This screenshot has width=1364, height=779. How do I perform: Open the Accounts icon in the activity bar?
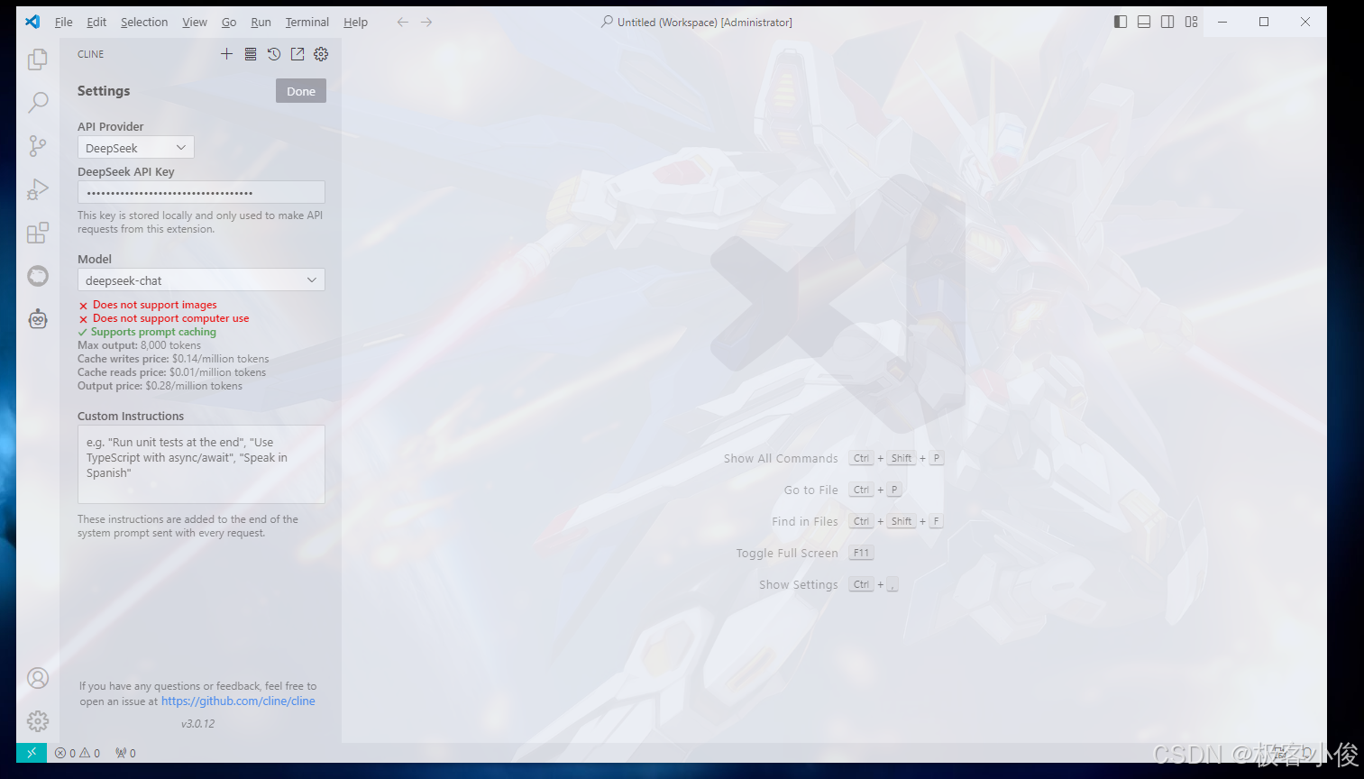click(x=37, y=677)
